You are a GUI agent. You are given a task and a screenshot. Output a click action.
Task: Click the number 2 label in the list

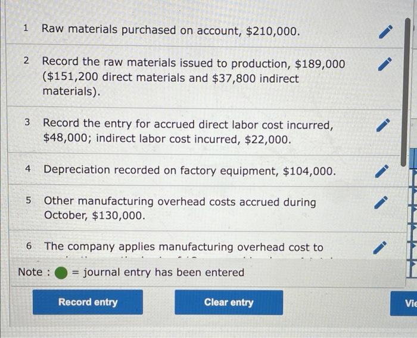[x=26, y=61]
